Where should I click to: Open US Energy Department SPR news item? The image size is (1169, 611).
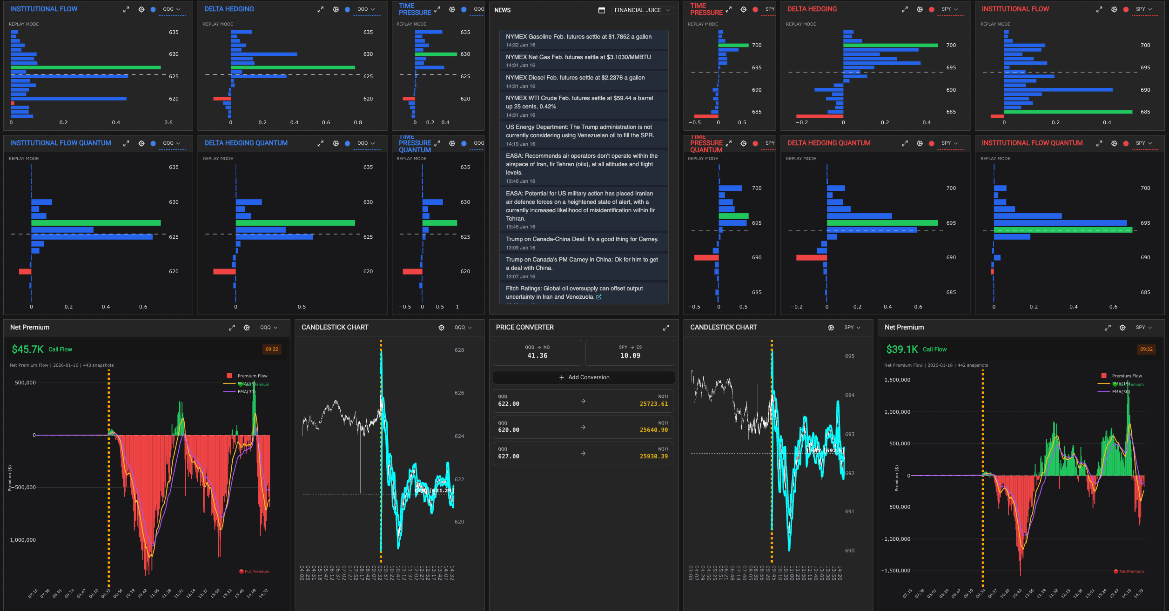tap(584, 135)
